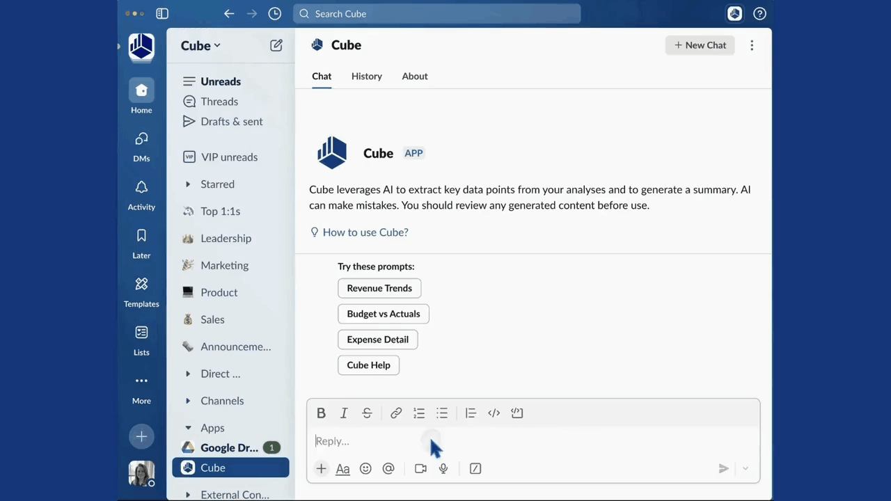Toggle bold formatting in the message toolbar
The width and height of the screenshot is (891, 501).
pos(321,413)
